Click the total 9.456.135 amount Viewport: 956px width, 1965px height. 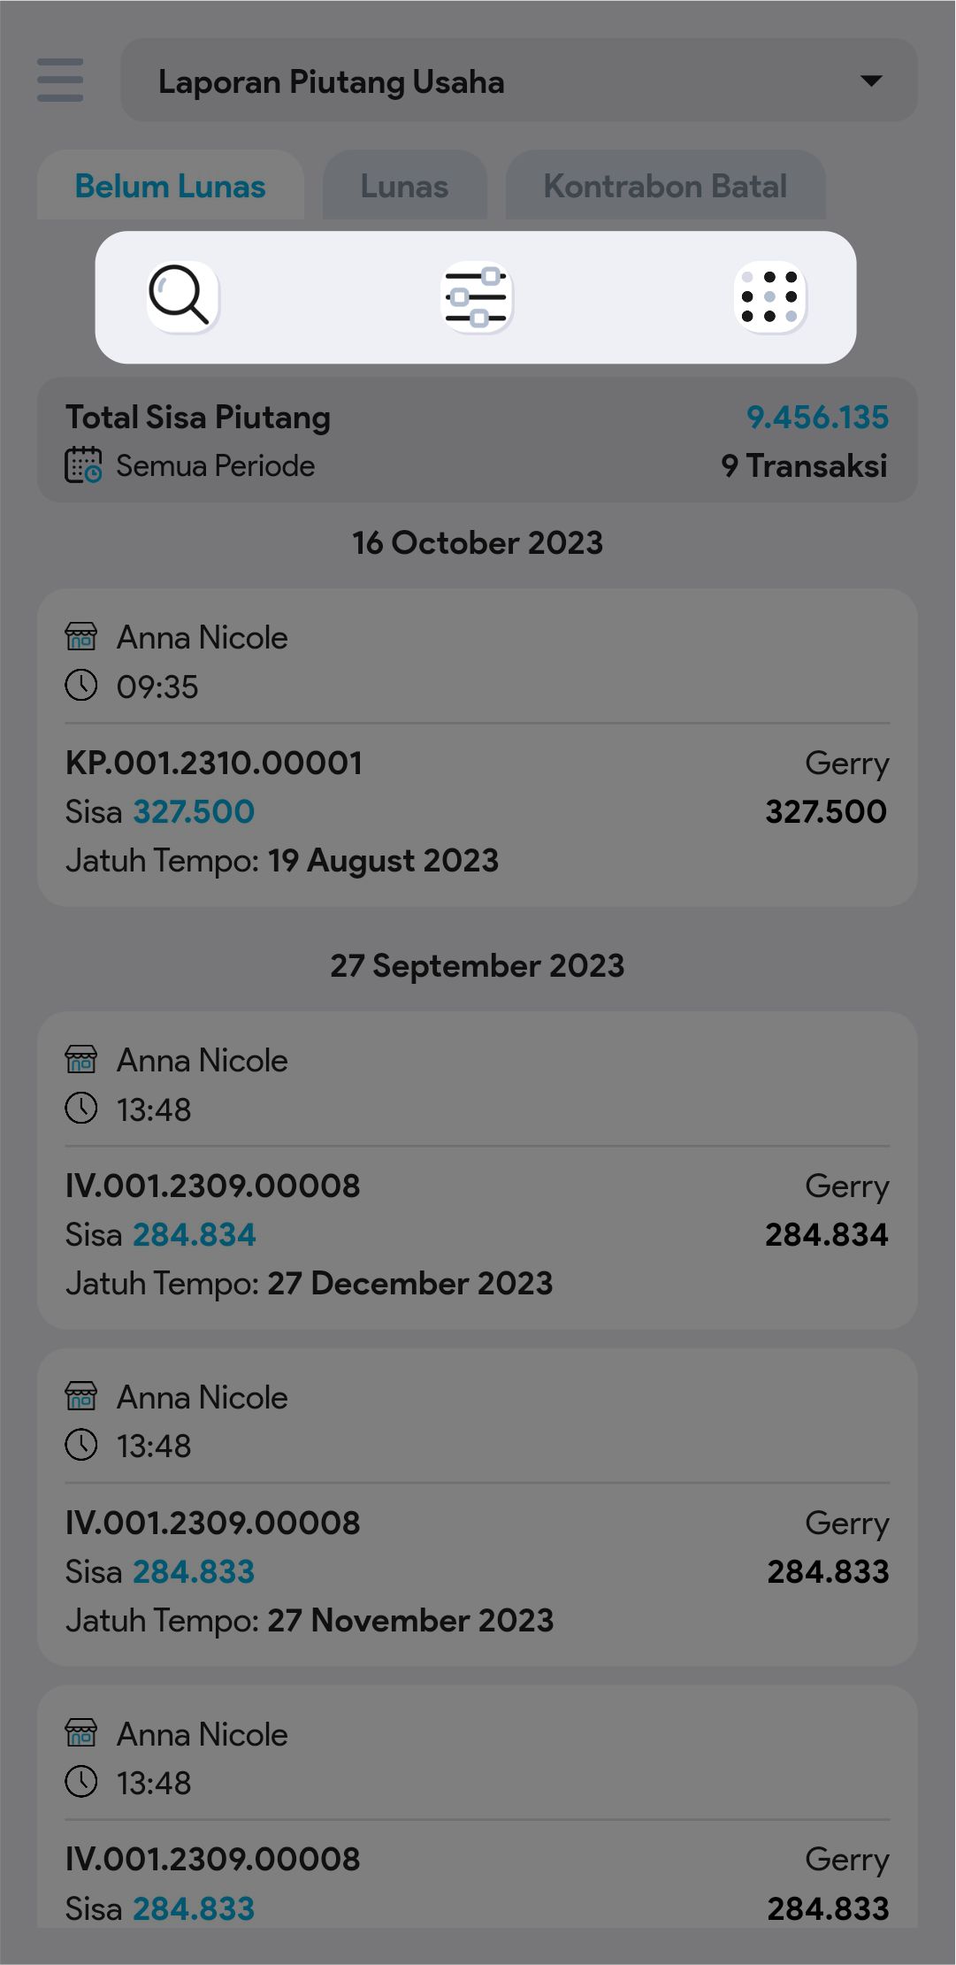(817, 417)
